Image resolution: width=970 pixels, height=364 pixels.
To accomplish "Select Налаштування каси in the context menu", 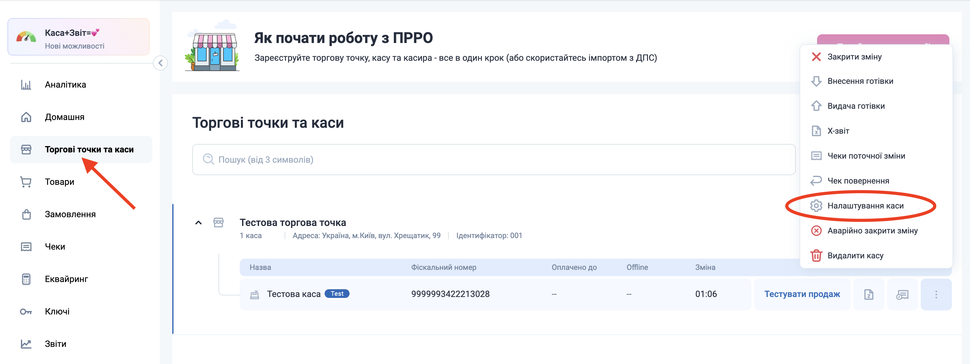I will pos(865,206).
